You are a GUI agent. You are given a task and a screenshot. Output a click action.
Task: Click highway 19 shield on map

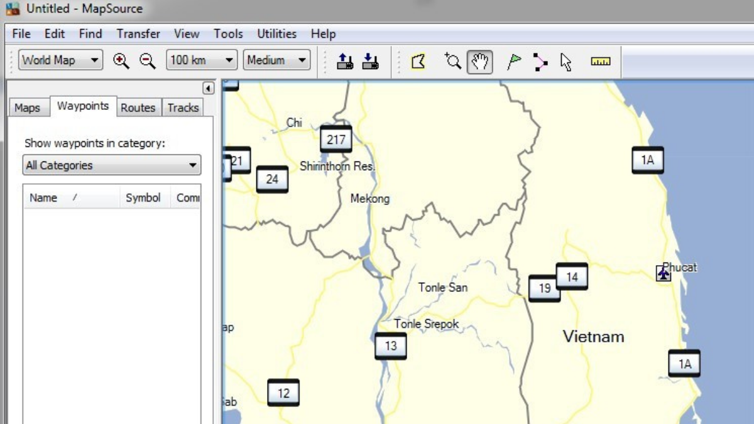pyautogui.click(x=544, y=288)
